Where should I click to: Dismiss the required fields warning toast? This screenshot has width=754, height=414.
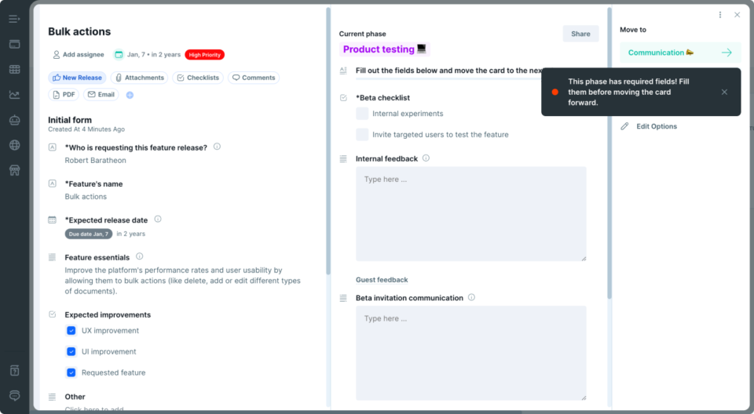[x=724, y=92]
